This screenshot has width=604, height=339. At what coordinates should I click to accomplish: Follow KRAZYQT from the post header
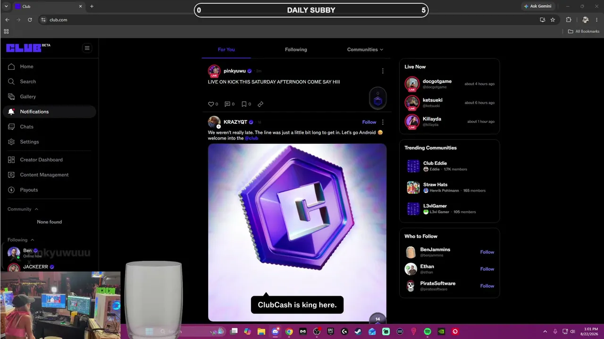369,122
